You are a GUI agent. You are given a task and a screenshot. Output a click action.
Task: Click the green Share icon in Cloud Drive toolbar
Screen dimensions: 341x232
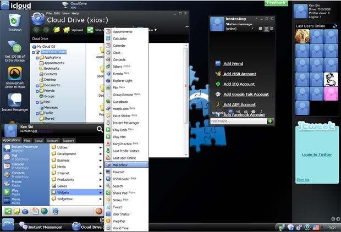(x=90, y=30)
